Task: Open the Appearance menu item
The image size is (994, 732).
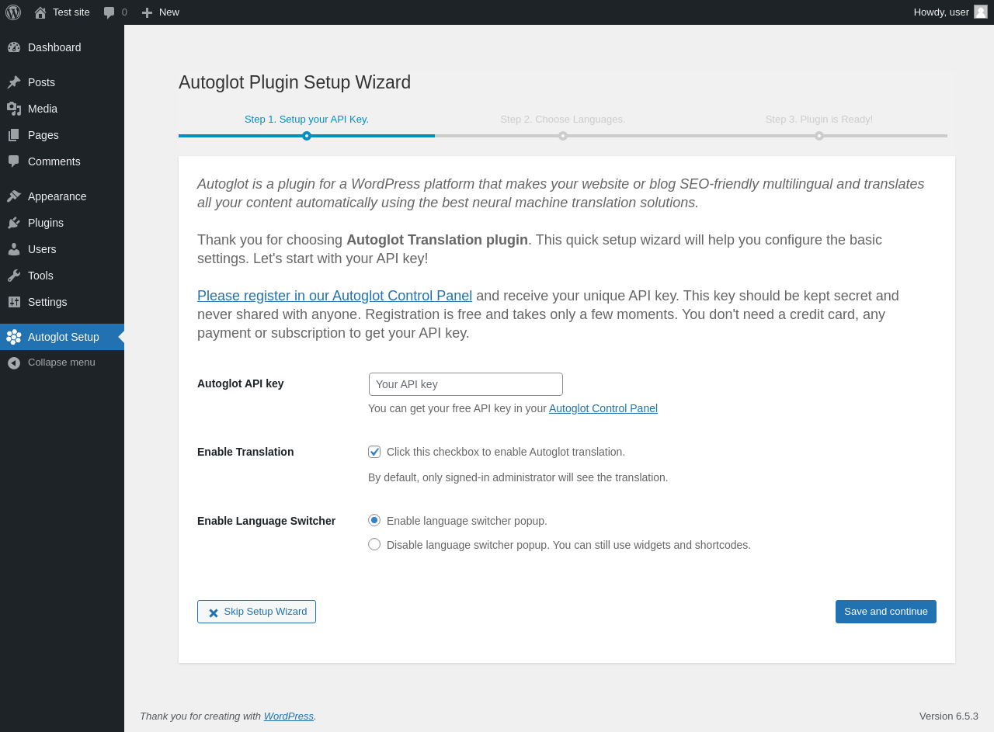Action: [x=57, y=196]
